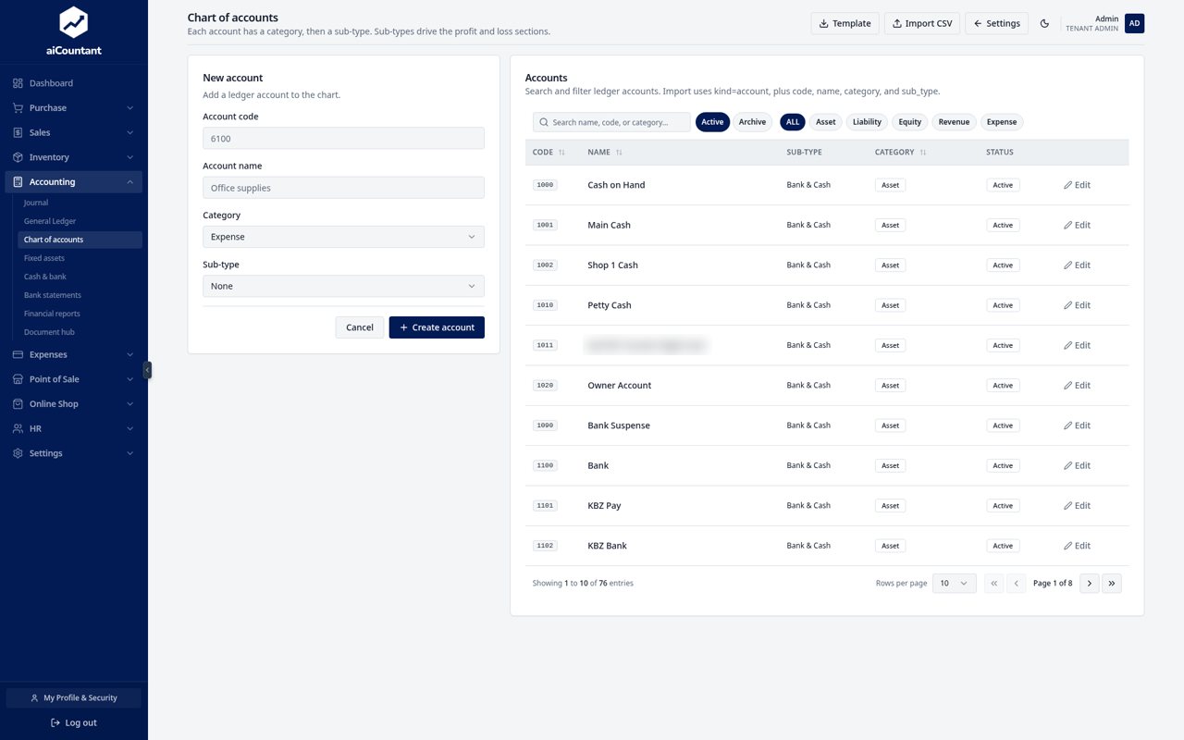Open Dashboard from sidebar
Viewport: 1184px width, 740px height.
[x=74, y=83]
